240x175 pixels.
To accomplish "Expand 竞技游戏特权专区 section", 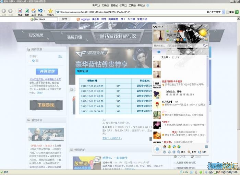I will 175,163.
